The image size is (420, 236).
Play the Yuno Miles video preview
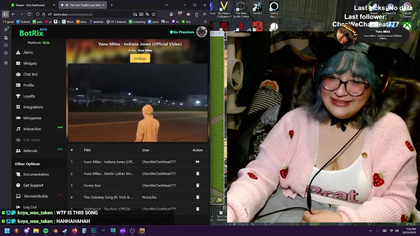click(x=138, y=103)
